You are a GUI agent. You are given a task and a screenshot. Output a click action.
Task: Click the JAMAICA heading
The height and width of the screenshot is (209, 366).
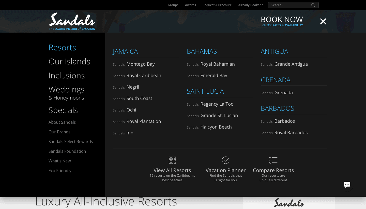pyautogui.click(x=125, y=51)
